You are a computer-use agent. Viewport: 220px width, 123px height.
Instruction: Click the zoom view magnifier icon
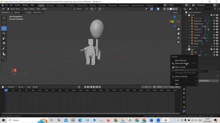[178, 29]
